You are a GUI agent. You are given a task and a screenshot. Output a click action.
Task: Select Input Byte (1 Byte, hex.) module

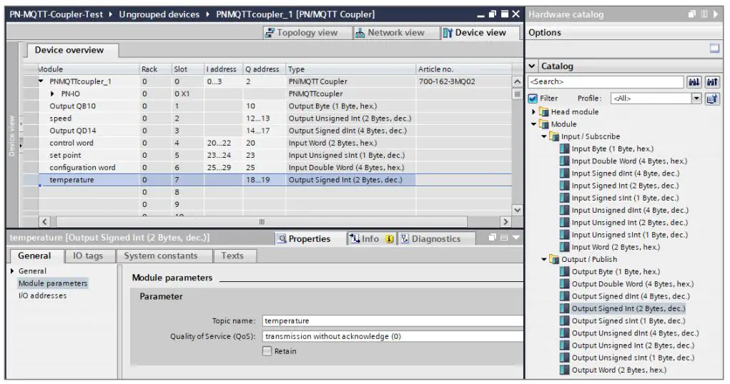tap(612, 148)
